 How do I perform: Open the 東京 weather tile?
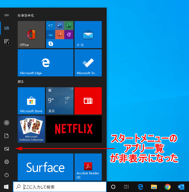[x=60, y=101]
